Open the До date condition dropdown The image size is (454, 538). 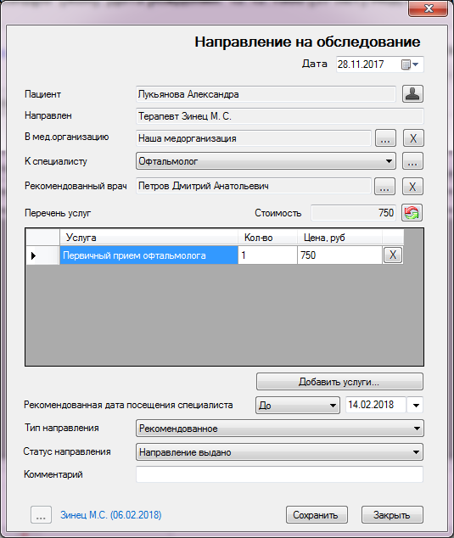click(298, 406)
